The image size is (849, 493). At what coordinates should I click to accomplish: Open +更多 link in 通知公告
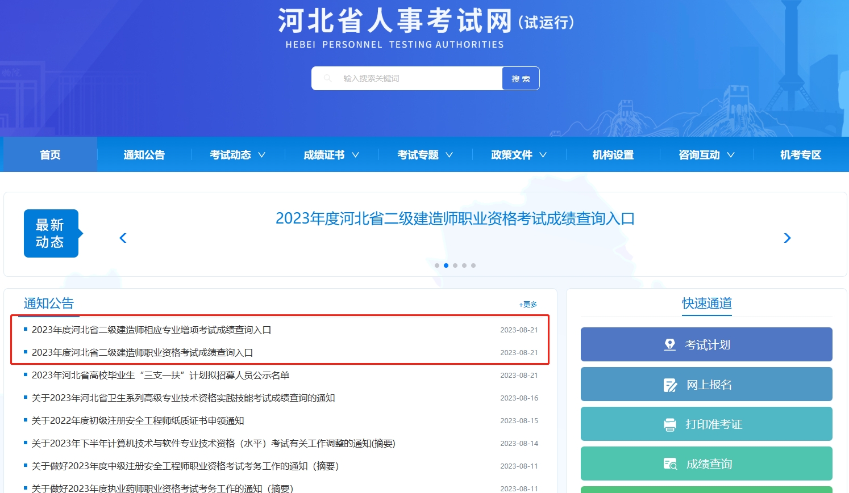coord(528,305)
